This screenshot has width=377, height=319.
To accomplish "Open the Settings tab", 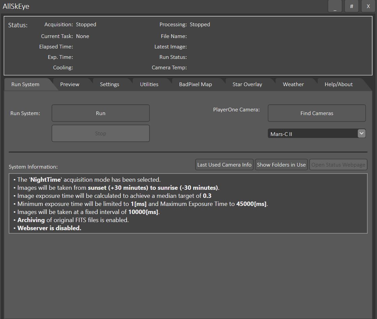I will (109, 84).
